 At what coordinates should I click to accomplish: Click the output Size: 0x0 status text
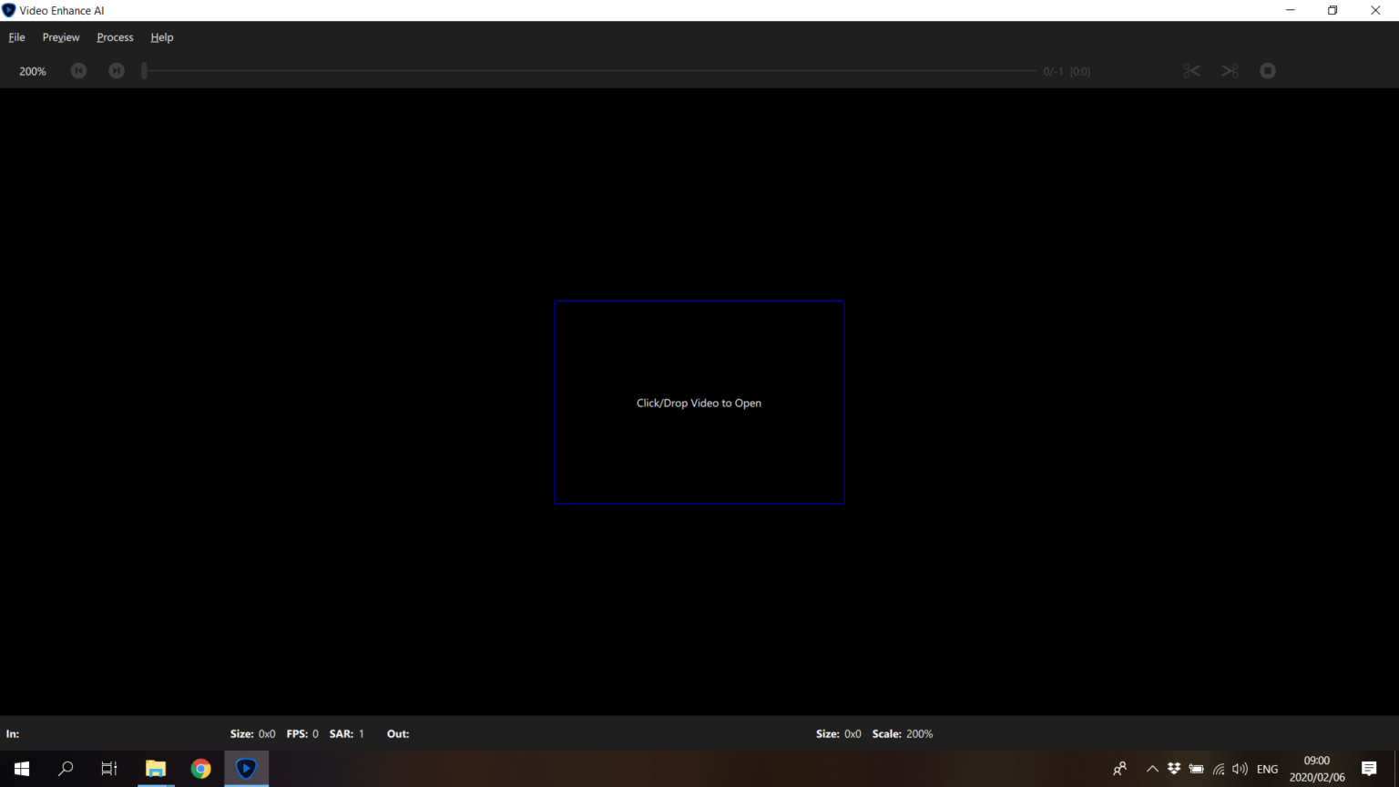click(839, 733)
